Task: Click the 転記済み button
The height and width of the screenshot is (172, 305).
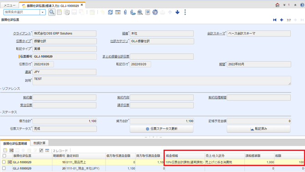Action: click(x=259, y=129)
